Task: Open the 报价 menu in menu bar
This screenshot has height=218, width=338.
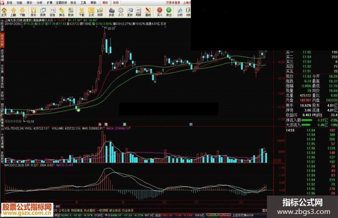Action: 29,3
